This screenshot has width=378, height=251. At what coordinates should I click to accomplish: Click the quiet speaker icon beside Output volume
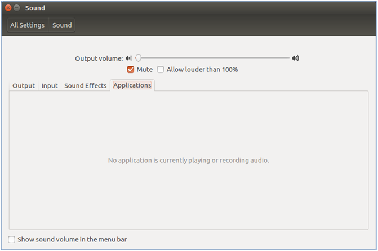click(x=129, y=58)
